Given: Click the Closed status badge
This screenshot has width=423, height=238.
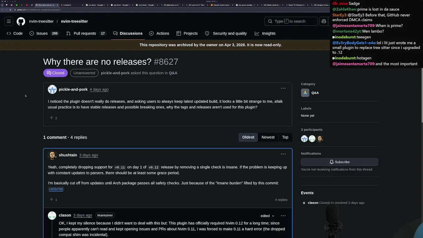Looking at the screenshot, I should point(56,73).
